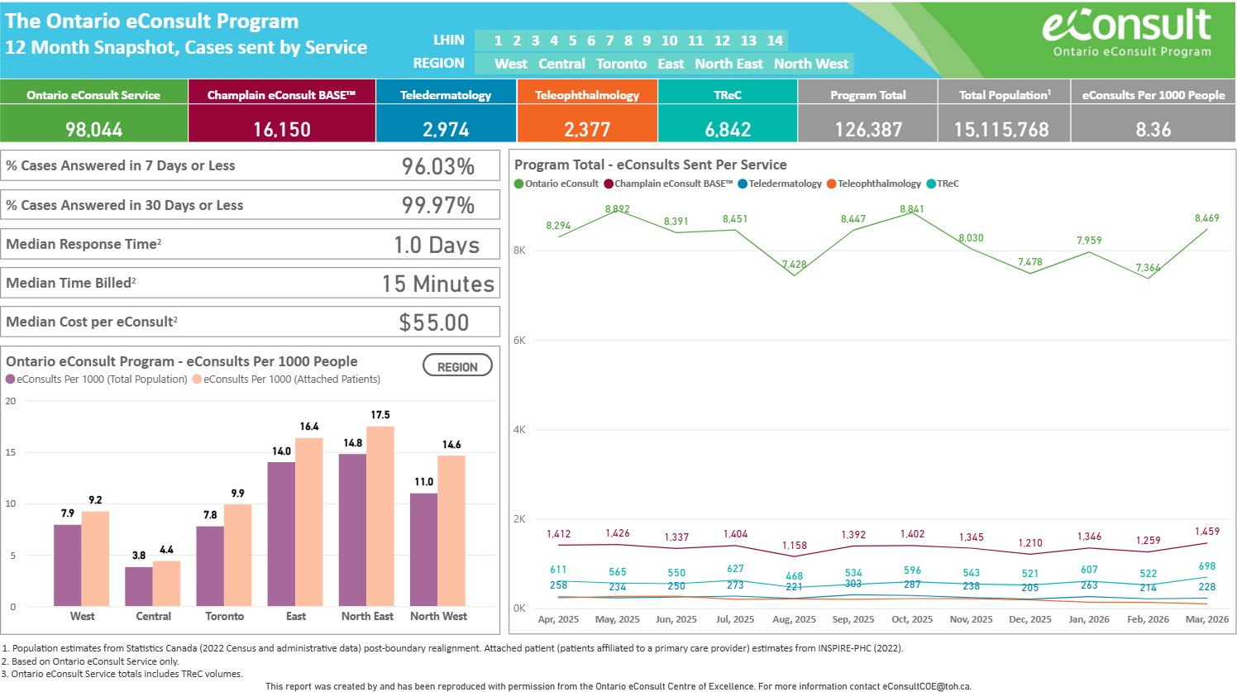
Task: Click the Teleophthalmology service tile
Action: point(587,112)
